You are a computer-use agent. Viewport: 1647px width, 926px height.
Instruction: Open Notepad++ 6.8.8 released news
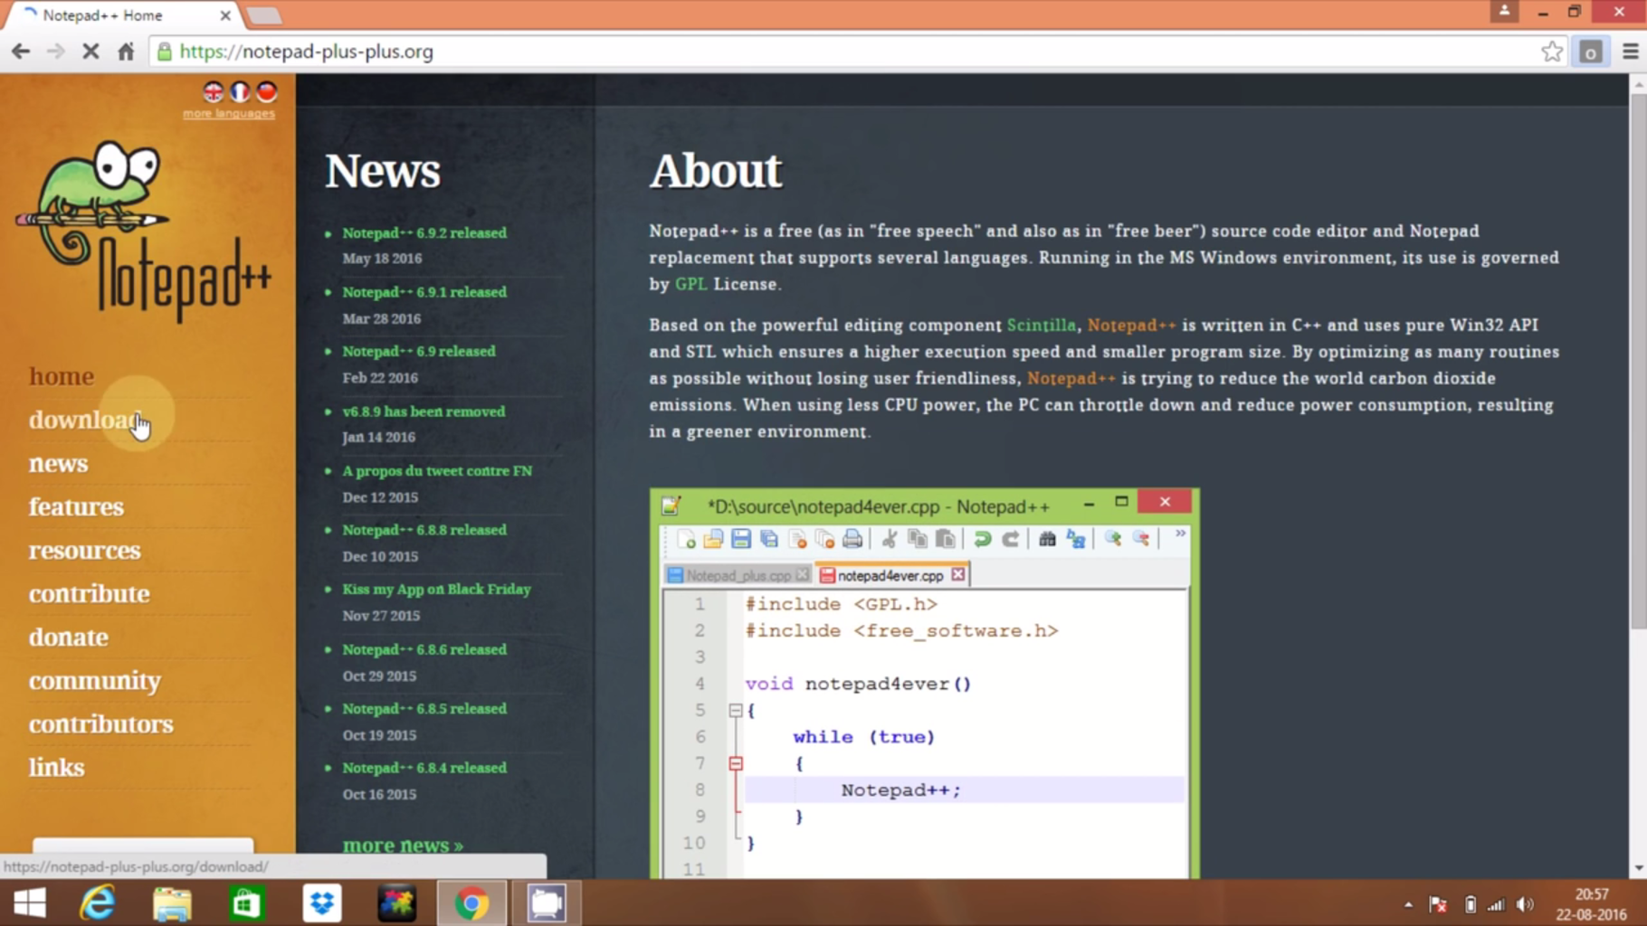(x=424, y=530)
